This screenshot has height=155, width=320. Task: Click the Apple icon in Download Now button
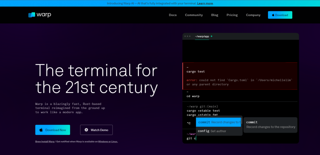(x=41, y=130)
